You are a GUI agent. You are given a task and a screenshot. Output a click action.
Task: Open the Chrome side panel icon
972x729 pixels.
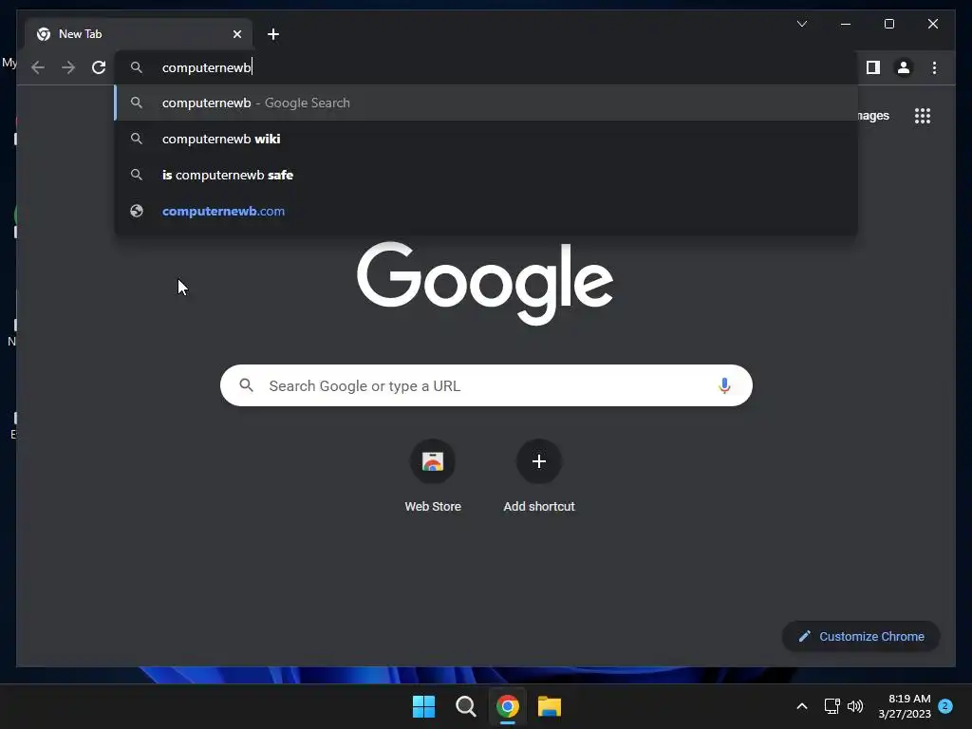tap(873, 67)
